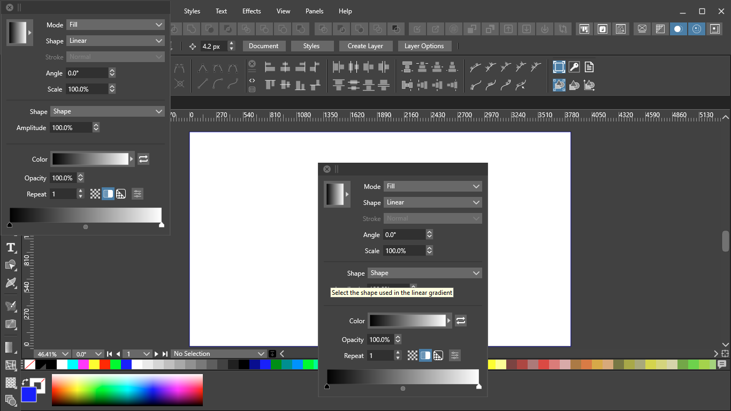Screen dimensions: 731x411
Task: Open gradient options sliders icon in top-left panel
Action: tap(138, 194)
